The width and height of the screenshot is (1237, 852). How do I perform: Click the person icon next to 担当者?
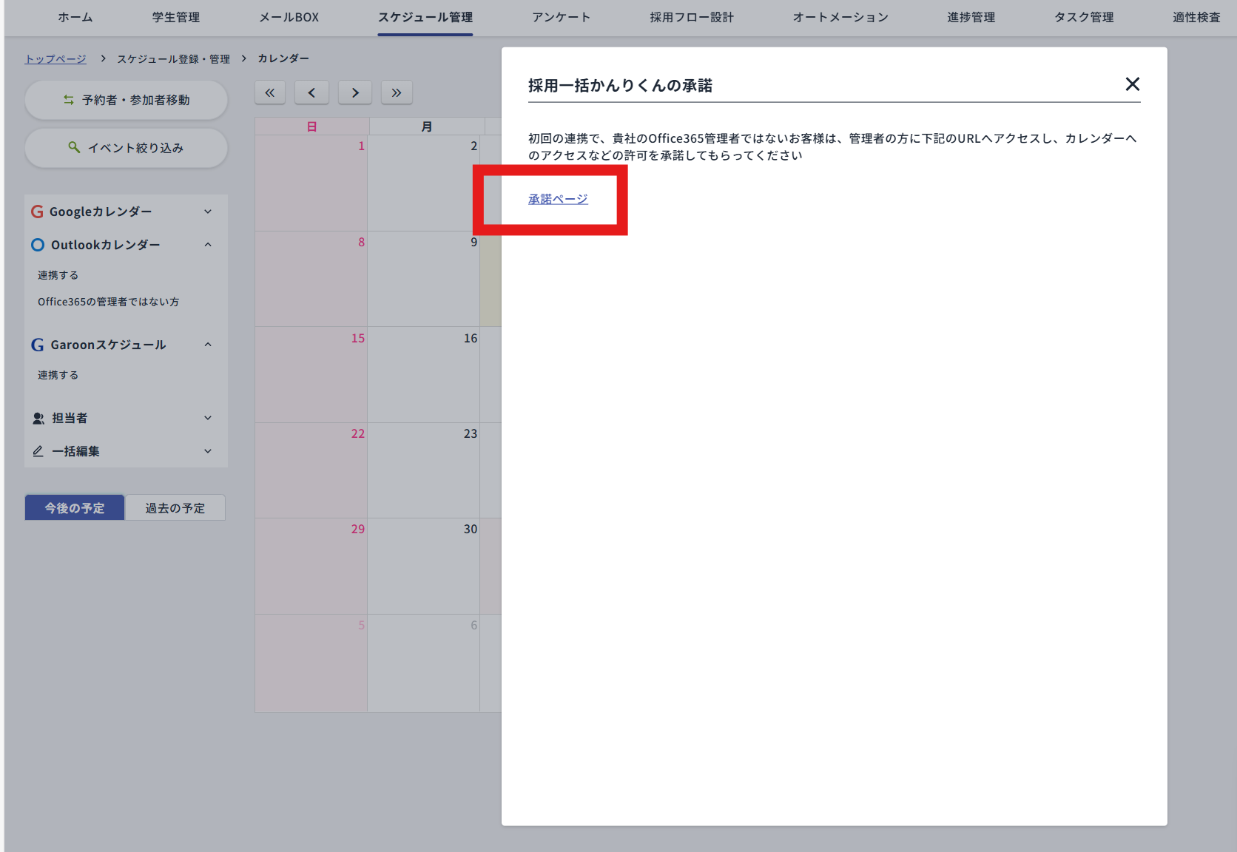coord(38,418)
